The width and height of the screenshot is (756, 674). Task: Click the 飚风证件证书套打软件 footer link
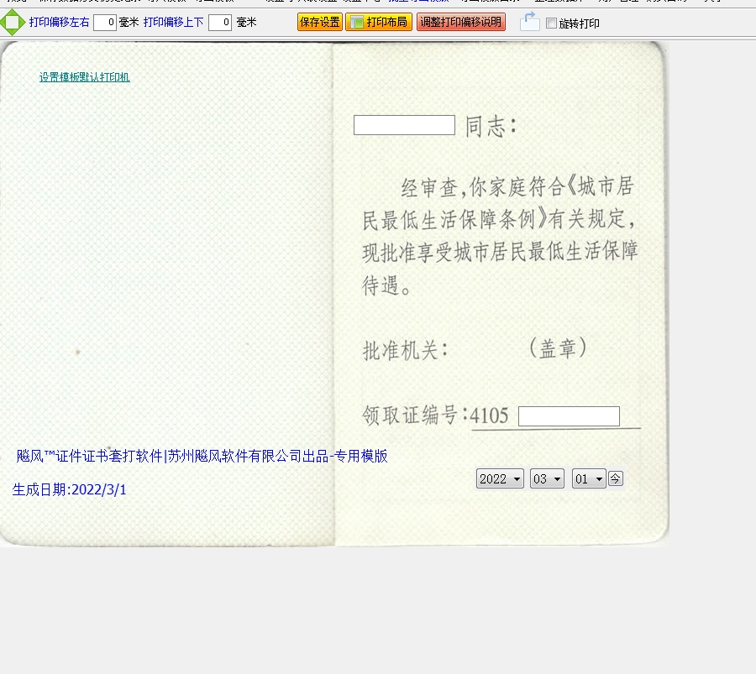pyautogui.click(x=202, y=457)
